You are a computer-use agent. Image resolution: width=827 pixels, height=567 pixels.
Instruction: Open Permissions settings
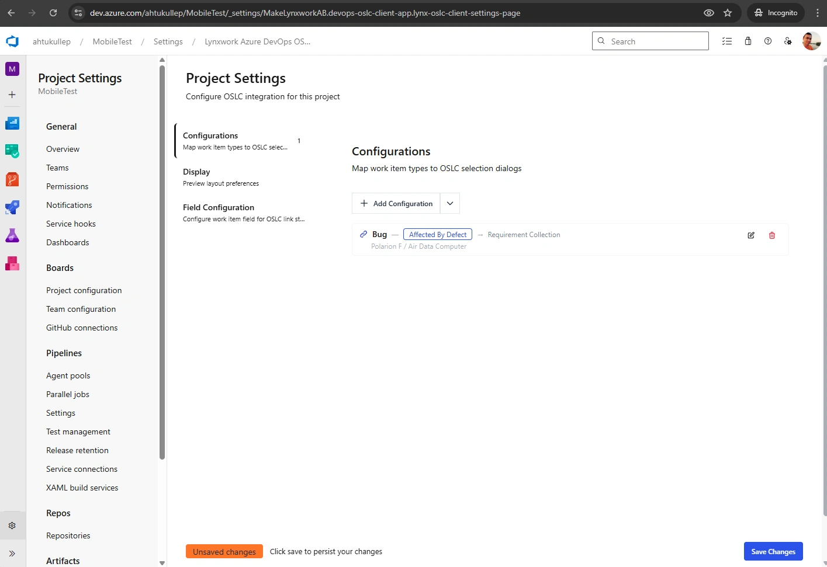point(67,186)
